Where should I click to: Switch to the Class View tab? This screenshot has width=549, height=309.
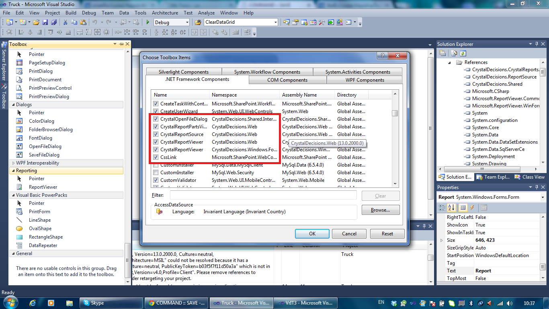tap(530, 177)
